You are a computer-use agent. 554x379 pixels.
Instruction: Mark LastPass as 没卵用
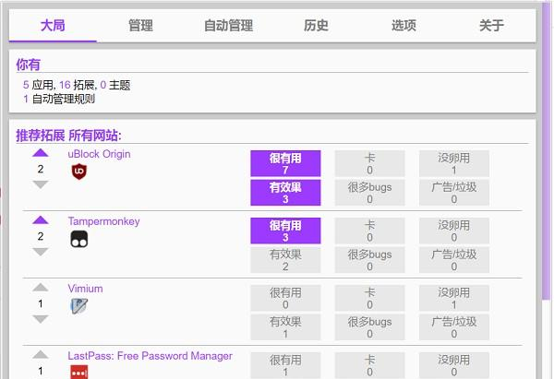click(x=454, y=365)
